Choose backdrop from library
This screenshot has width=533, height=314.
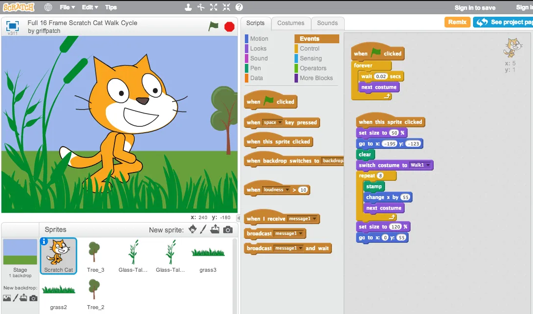[x=7, y=298]
